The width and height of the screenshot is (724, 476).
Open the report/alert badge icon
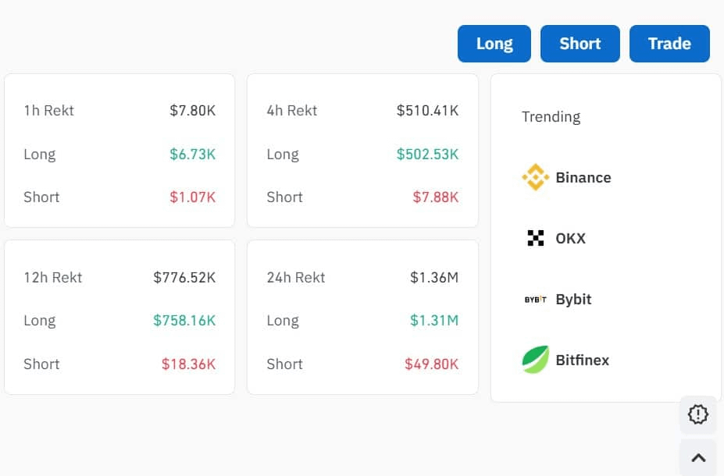(x=697, y=414)
